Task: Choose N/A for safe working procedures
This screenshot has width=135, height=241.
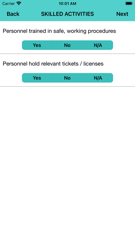Action: (x=98, y=45)
